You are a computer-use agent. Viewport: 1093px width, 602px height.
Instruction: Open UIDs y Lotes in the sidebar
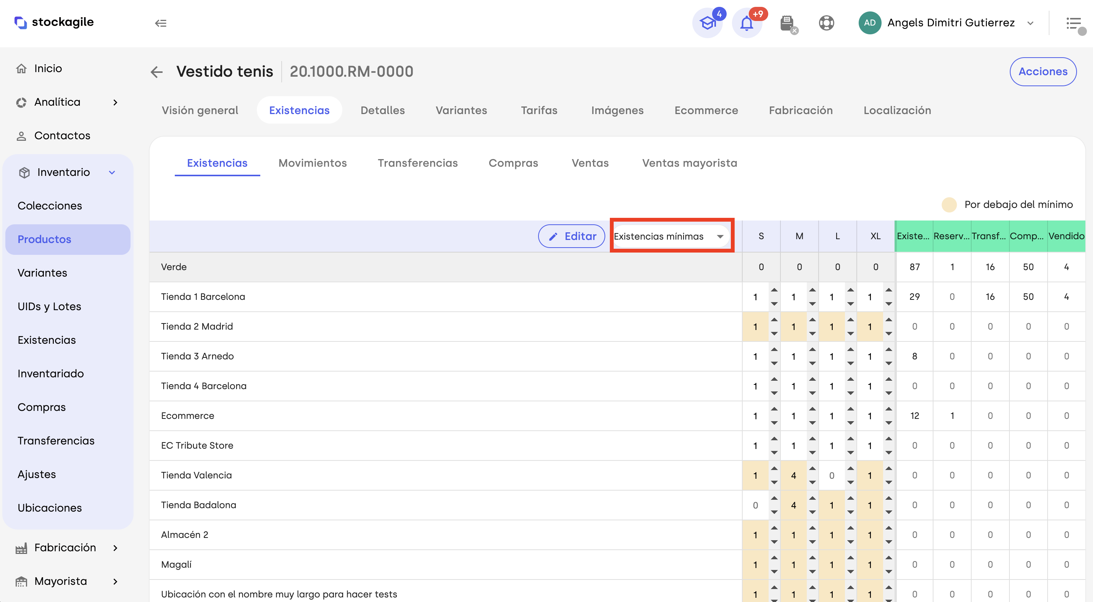(x=49, y=306)
